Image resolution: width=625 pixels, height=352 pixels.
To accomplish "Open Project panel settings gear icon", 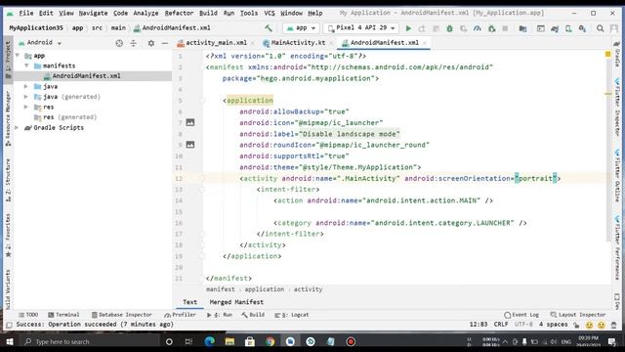I will (151, 43).
